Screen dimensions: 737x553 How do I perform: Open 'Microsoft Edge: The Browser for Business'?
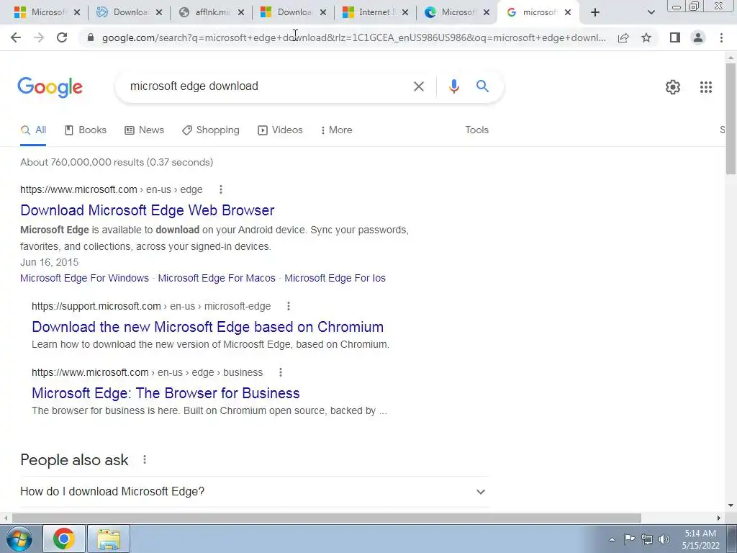(x=166, y=393)
